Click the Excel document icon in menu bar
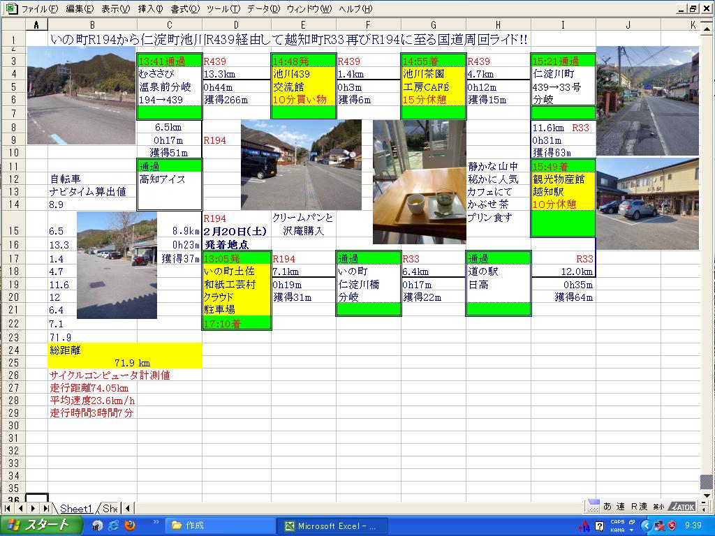The image size is (715, 536). coord(10,9)
